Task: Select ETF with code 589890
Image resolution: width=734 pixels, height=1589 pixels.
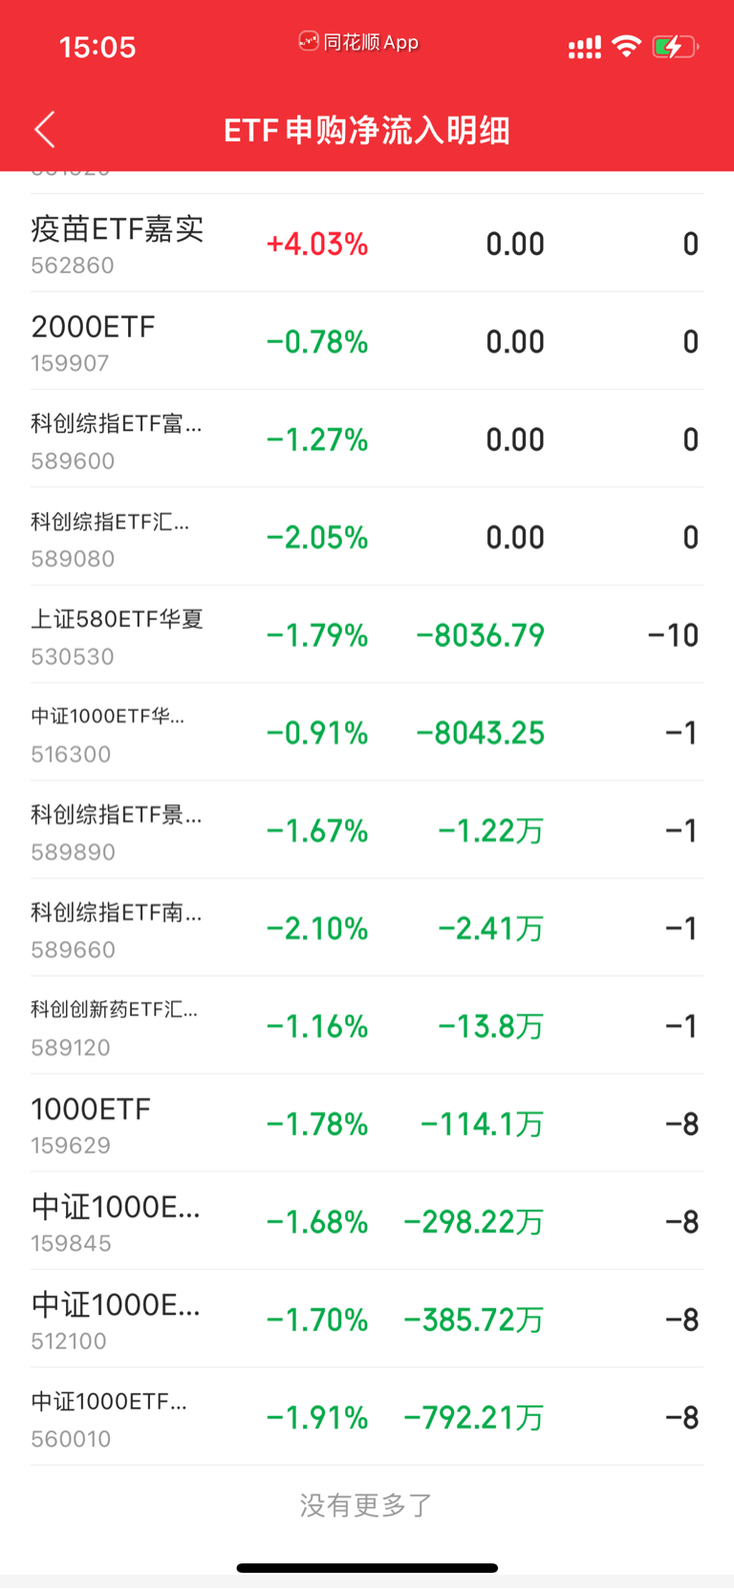Action: (367, 830)
